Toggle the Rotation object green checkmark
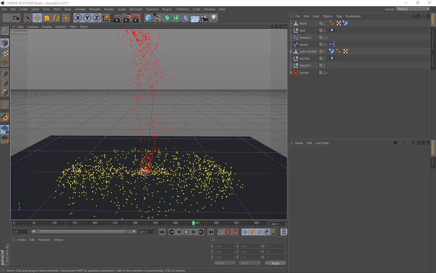The height and width of the screenshot is (273, 436). (327, 37)
